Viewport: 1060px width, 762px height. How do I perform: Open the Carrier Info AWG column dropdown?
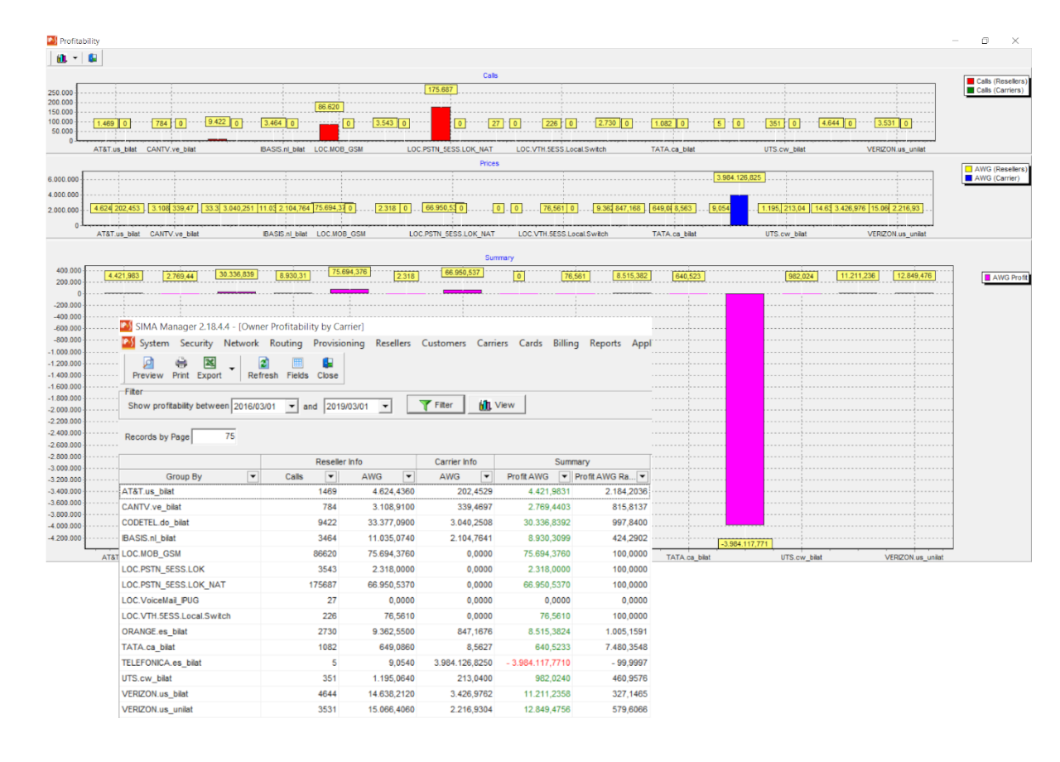pyautogui.click(x=486, y=476)
